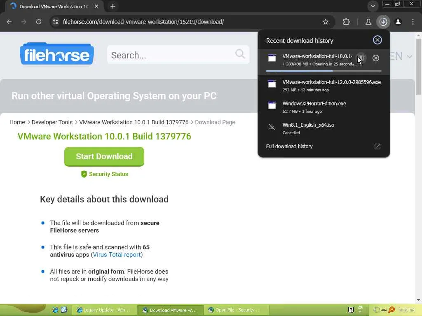Click the page vertical scrollbar

tap(418, 66)
